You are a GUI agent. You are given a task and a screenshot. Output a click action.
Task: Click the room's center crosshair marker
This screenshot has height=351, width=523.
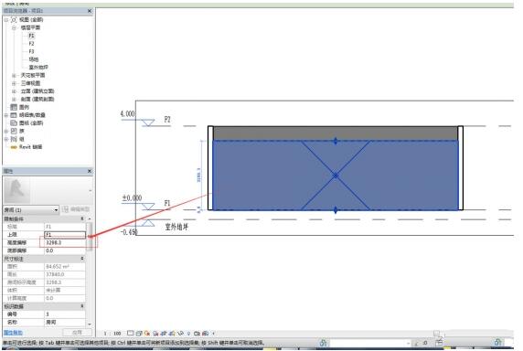point(336,175)
